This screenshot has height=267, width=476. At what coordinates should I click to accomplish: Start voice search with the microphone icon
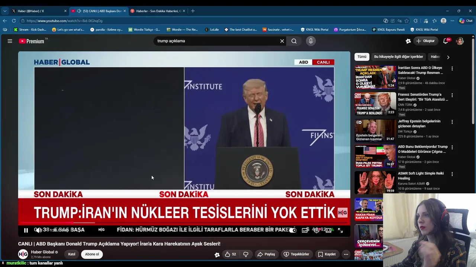coord(311,41)
